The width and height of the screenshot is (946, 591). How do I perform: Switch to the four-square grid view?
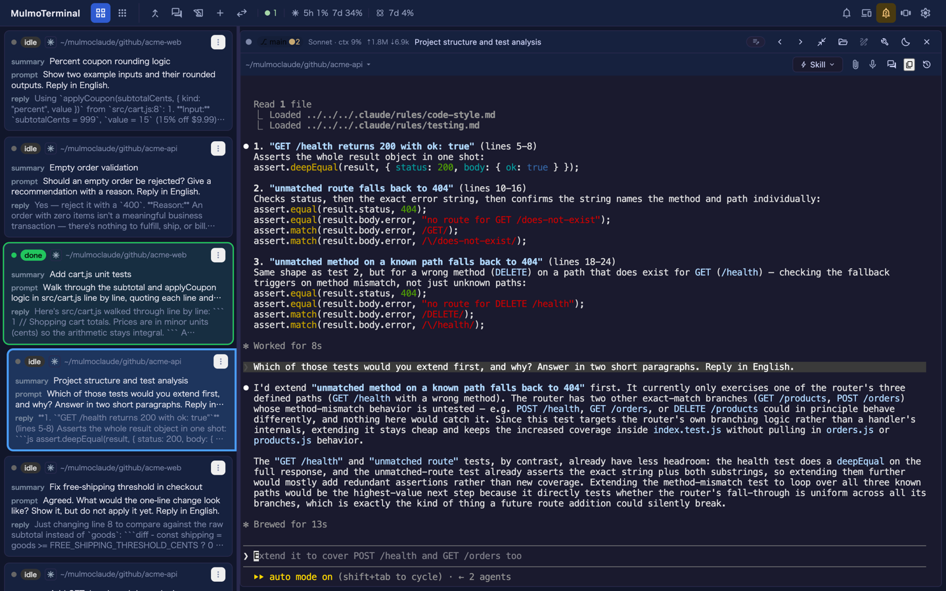coord(101,13)
